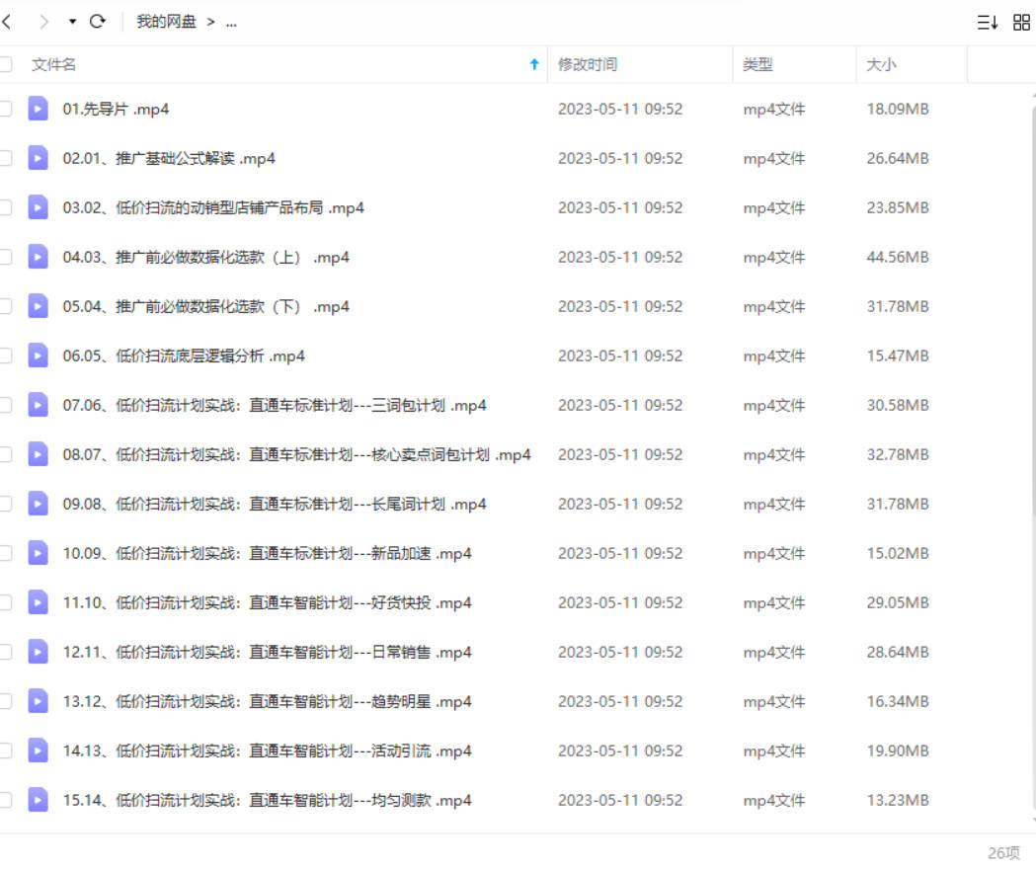
Task: Tick checkbox for 02.01、推广基础公式解读
Action: coord(5,158)
